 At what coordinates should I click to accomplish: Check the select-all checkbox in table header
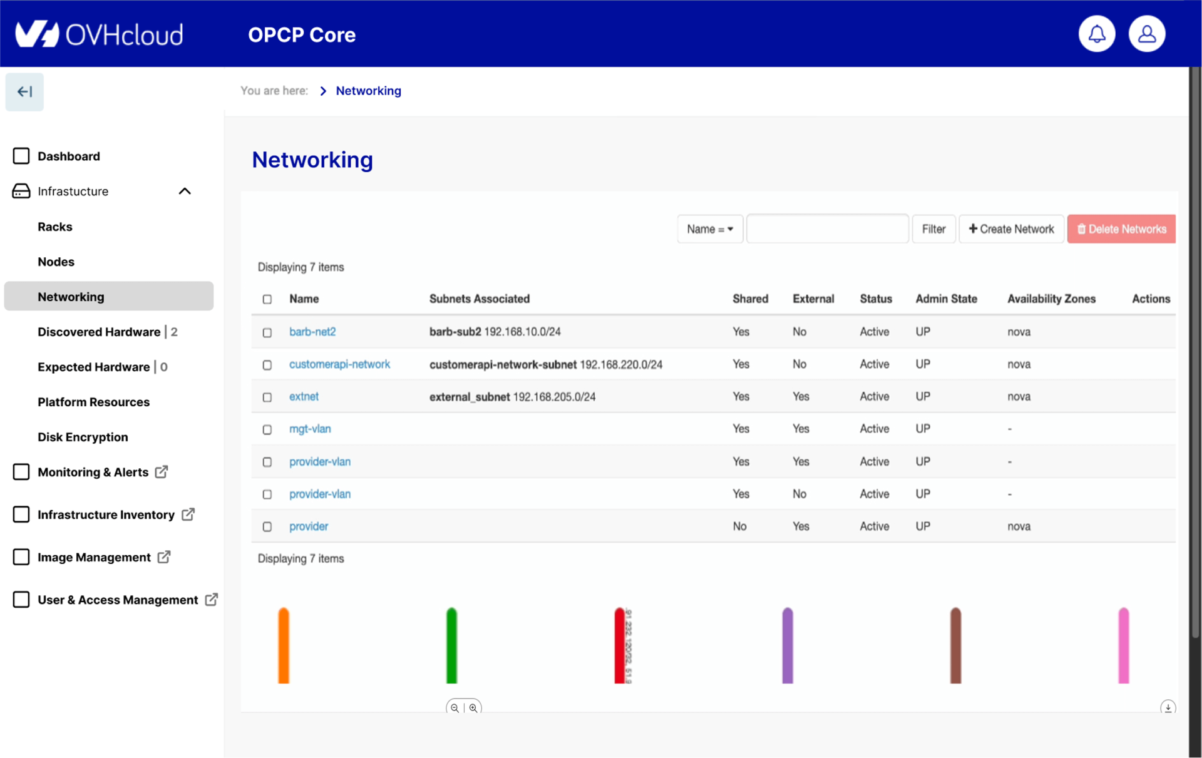point(267,299)
